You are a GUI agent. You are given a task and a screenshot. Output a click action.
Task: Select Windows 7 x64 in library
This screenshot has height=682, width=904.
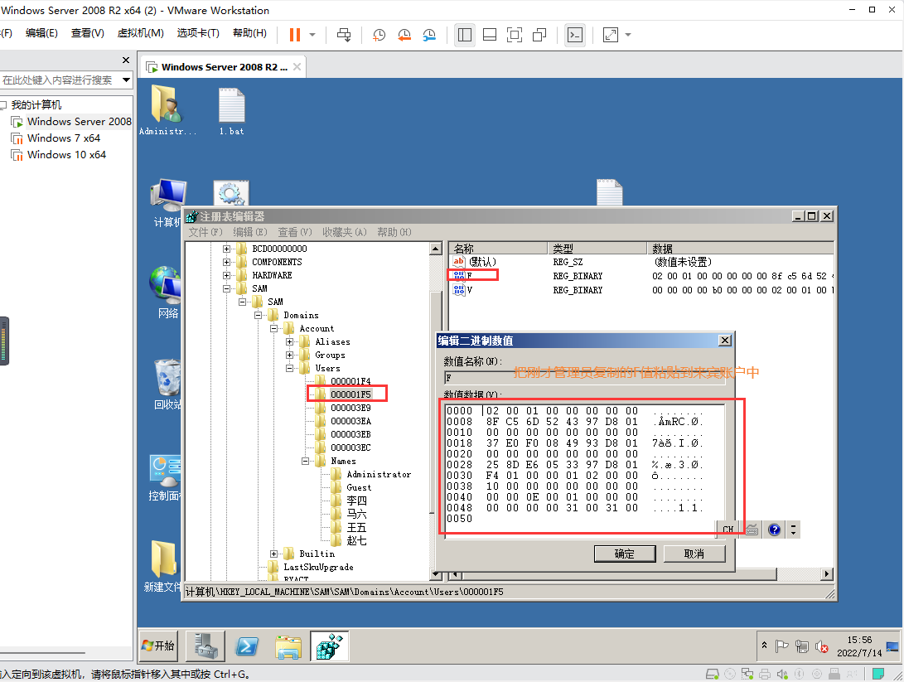click(64, 138)
